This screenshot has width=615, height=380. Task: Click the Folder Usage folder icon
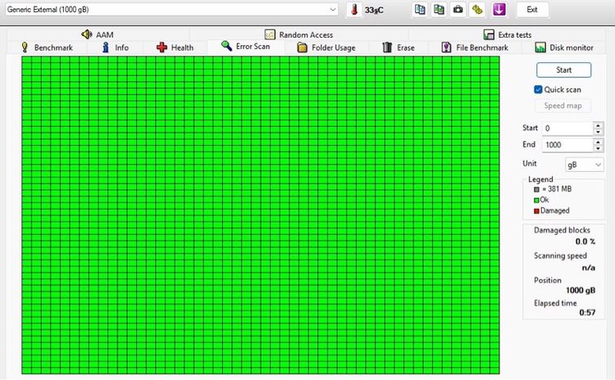point(302,47)
